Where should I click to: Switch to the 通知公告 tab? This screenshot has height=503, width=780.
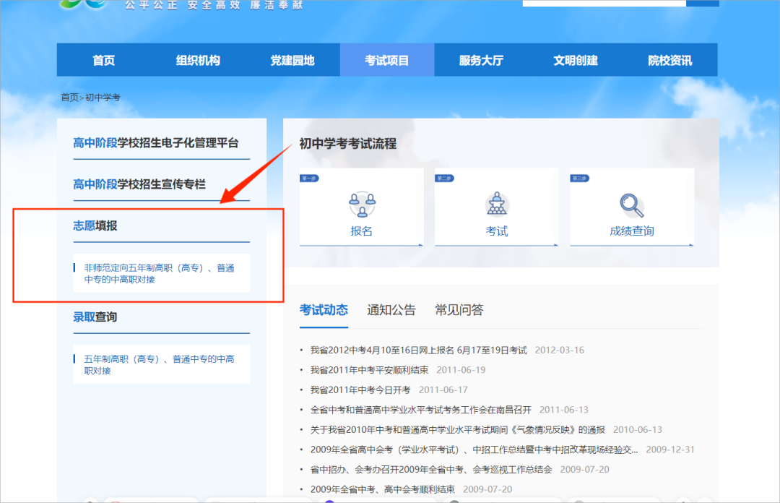[391, 309]
